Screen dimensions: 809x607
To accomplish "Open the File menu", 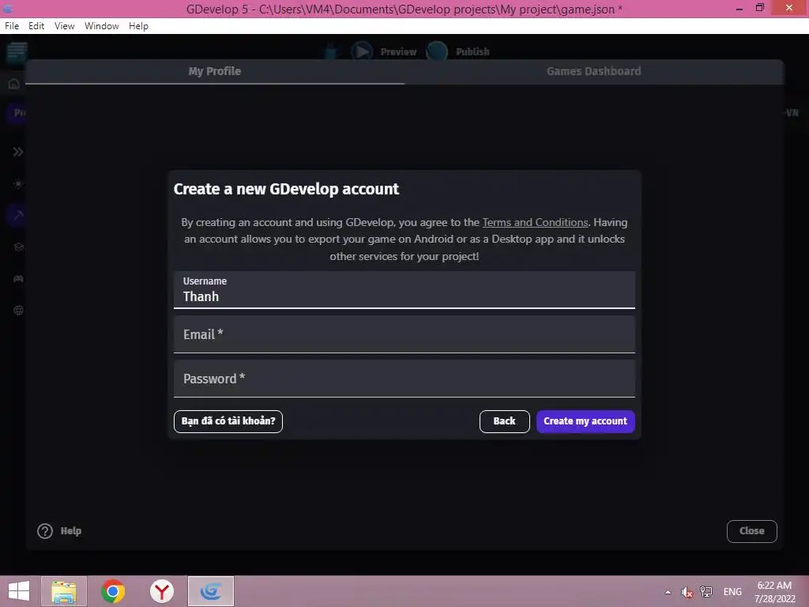I will (x=12, y=26).
